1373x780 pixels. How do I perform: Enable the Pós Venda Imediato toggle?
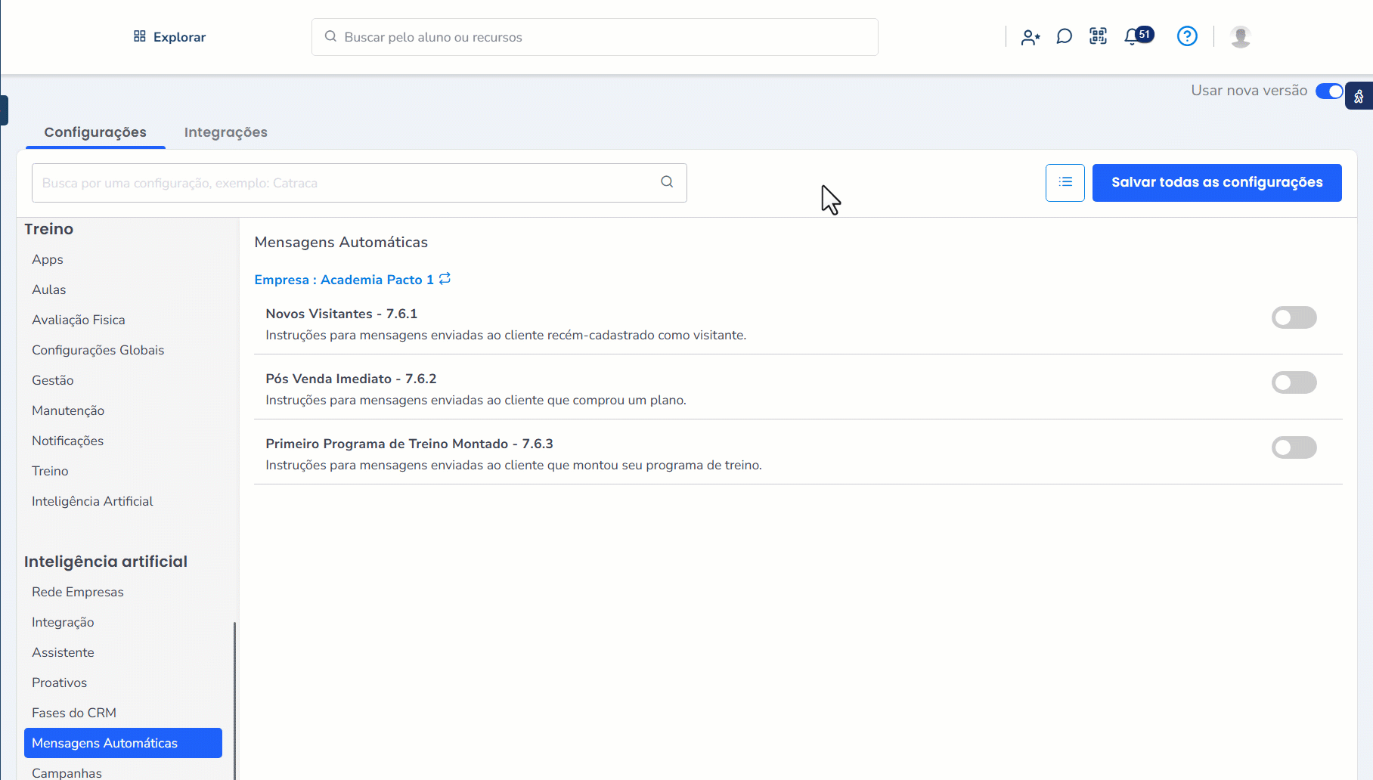tap(1294, 382)
